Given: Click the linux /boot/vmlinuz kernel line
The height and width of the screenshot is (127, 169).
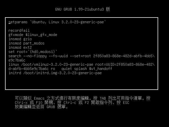Looking at the screenshot, I should coord(82,64).
